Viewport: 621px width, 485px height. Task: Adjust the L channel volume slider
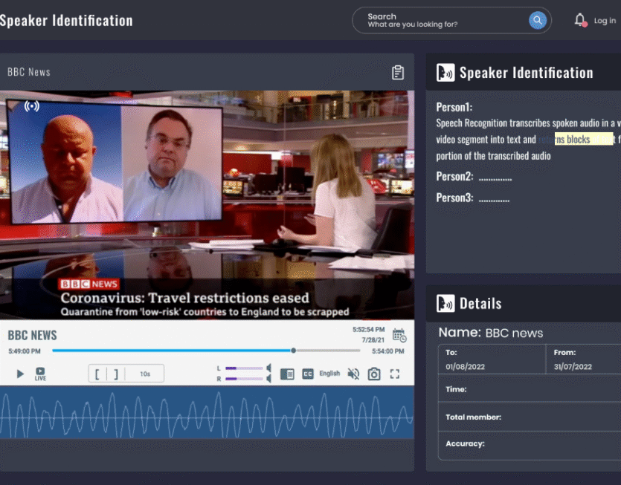pyautogui.click(x=244, y=368)
